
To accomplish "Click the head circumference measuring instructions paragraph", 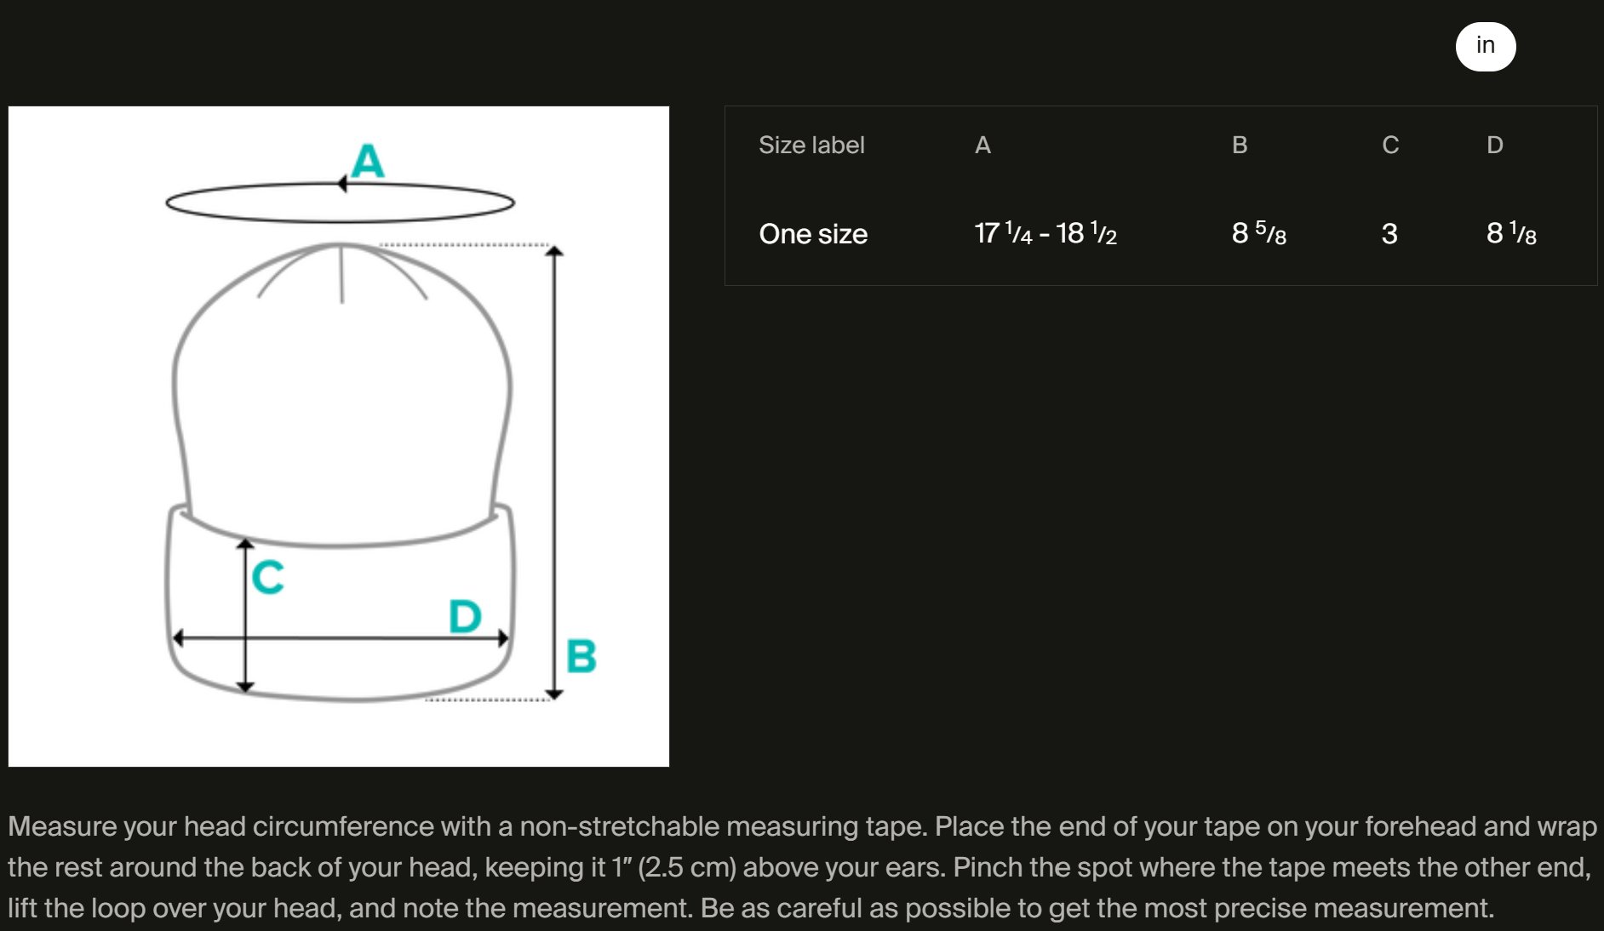I will (x=802, y=867).
